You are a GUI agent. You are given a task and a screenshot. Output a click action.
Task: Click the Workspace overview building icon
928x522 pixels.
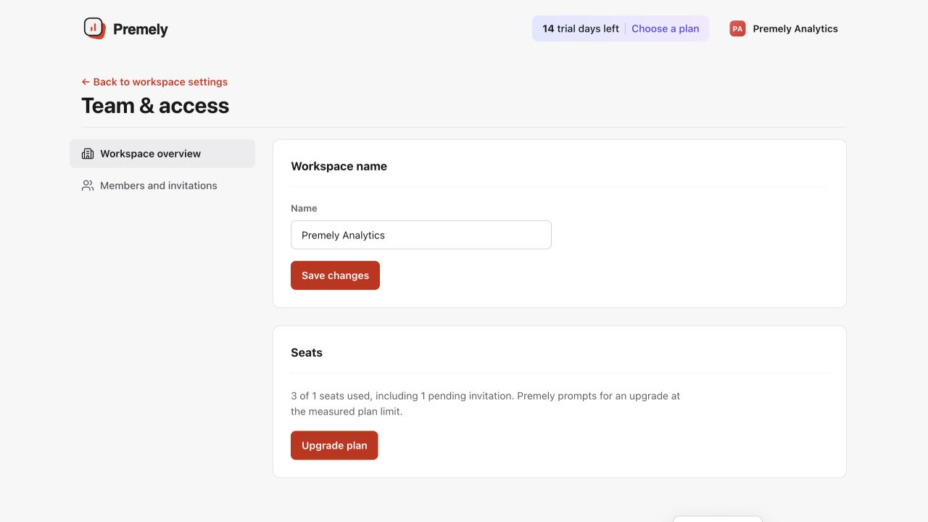(88, 154)
